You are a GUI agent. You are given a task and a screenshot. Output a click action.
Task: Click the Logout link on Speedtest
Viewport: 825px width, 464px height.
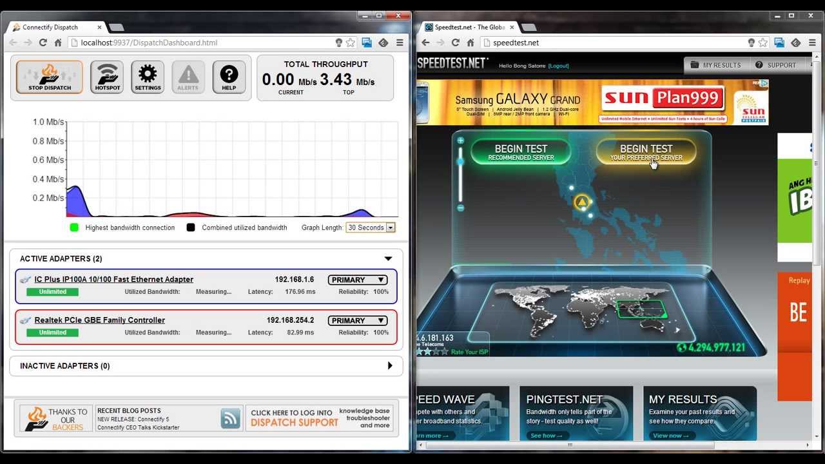click(x=559, y=66)
